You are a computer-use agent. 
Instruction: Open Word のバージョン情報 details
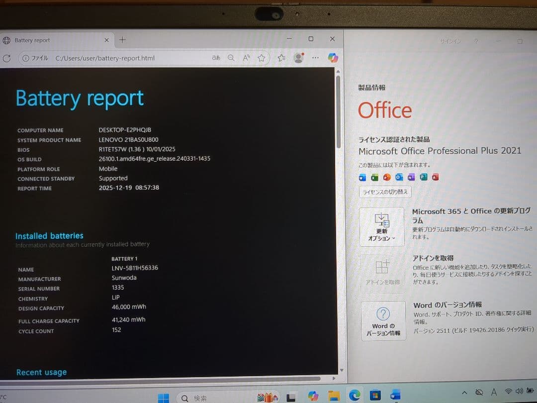click(383, 320)
